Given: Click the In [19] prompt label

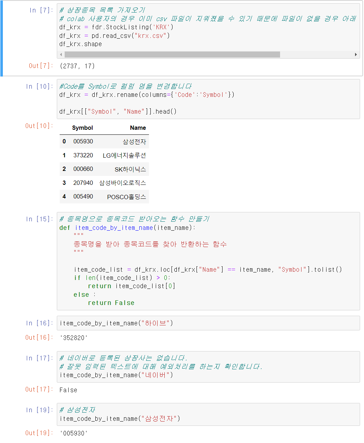Looking at the screenshot, I should (39, 410).
